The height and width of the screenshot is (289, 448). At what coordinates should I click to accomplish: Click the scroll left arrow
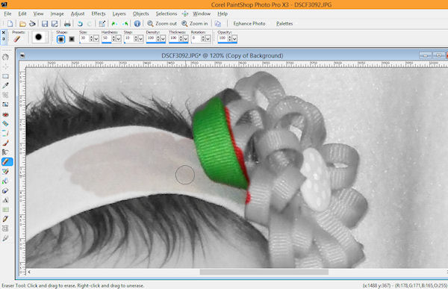29,272
